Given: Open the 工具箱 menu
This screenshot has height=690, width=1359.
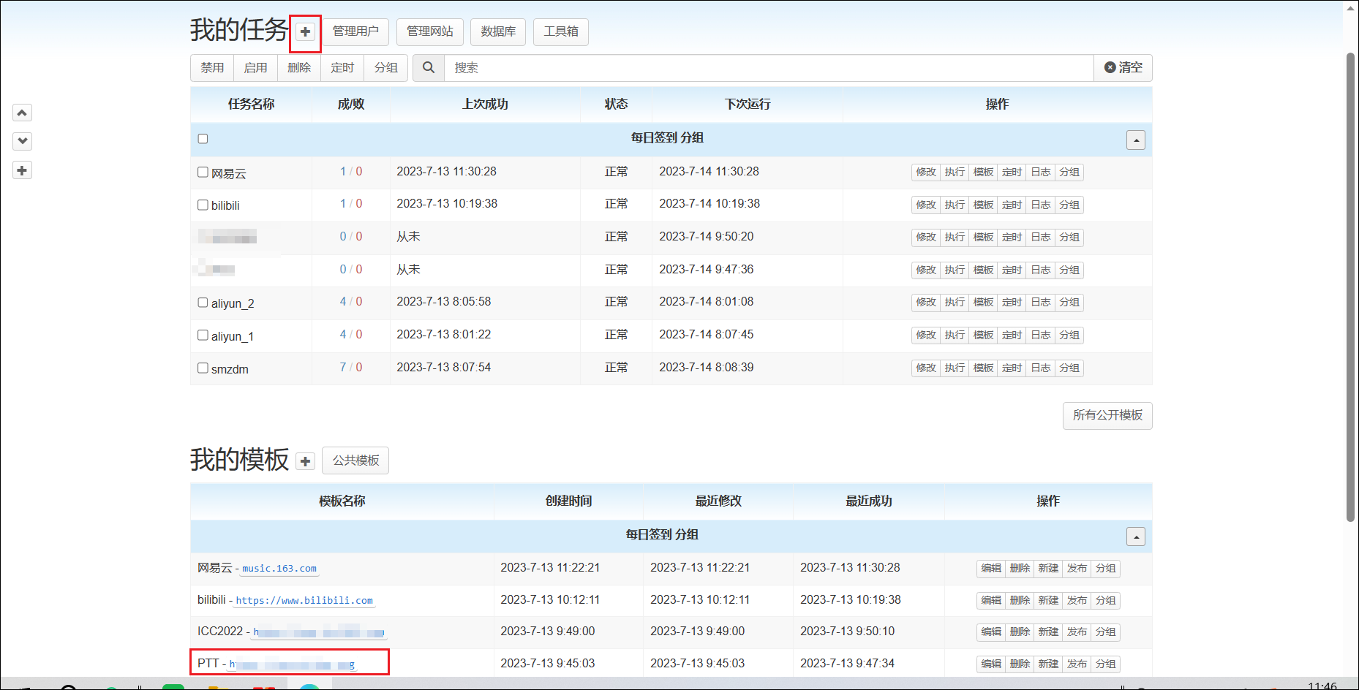Looking at the screenshot, I should [561, 31].
